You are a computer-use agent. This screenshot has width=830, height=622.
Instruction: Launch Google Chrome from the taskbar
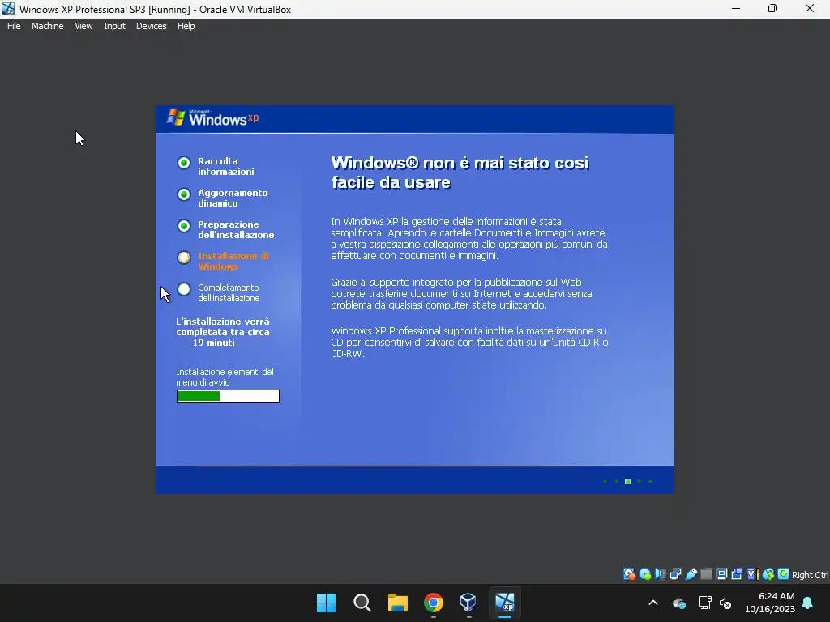[434, 603]
